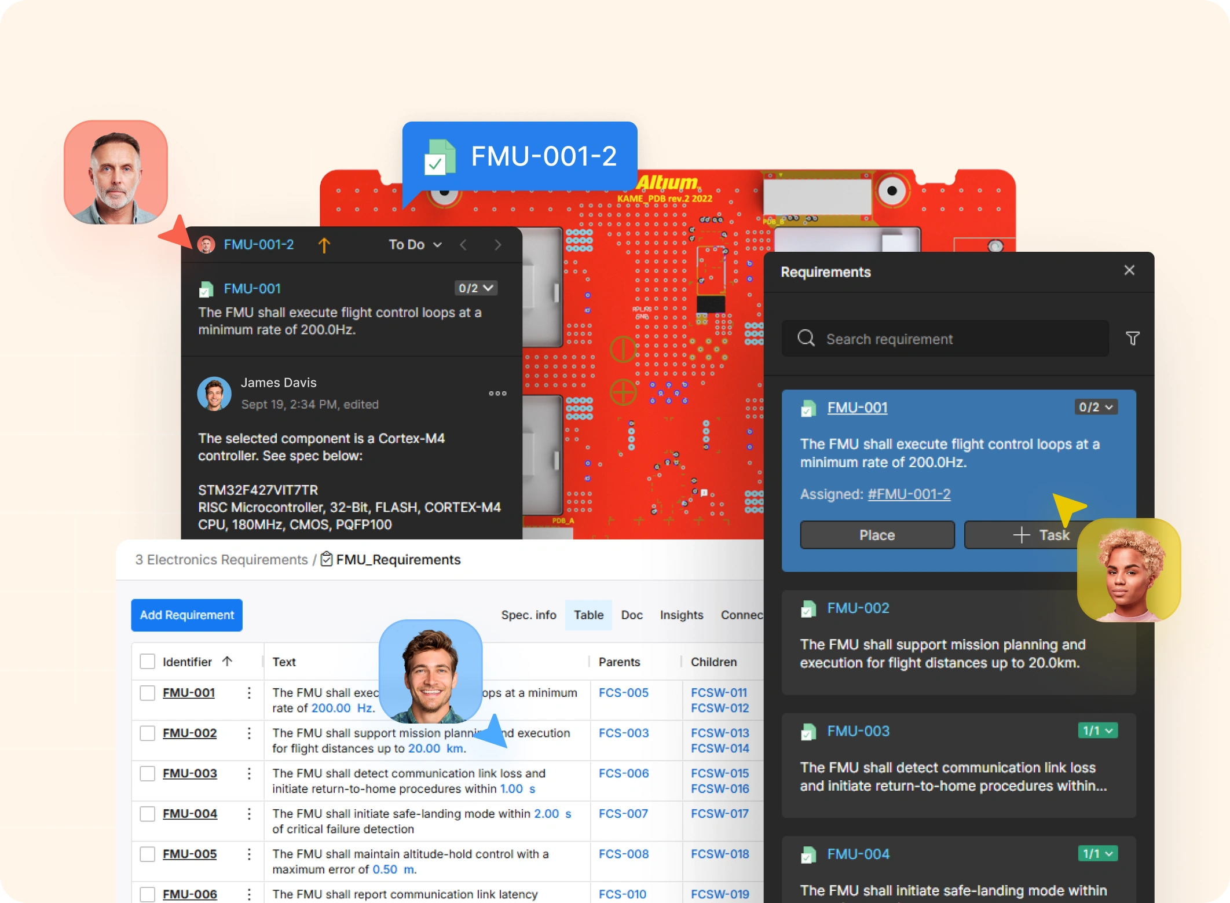Screen dimensions: 1230x903
Task: Check the box for row FMU-006
Action: click(148, 894)
